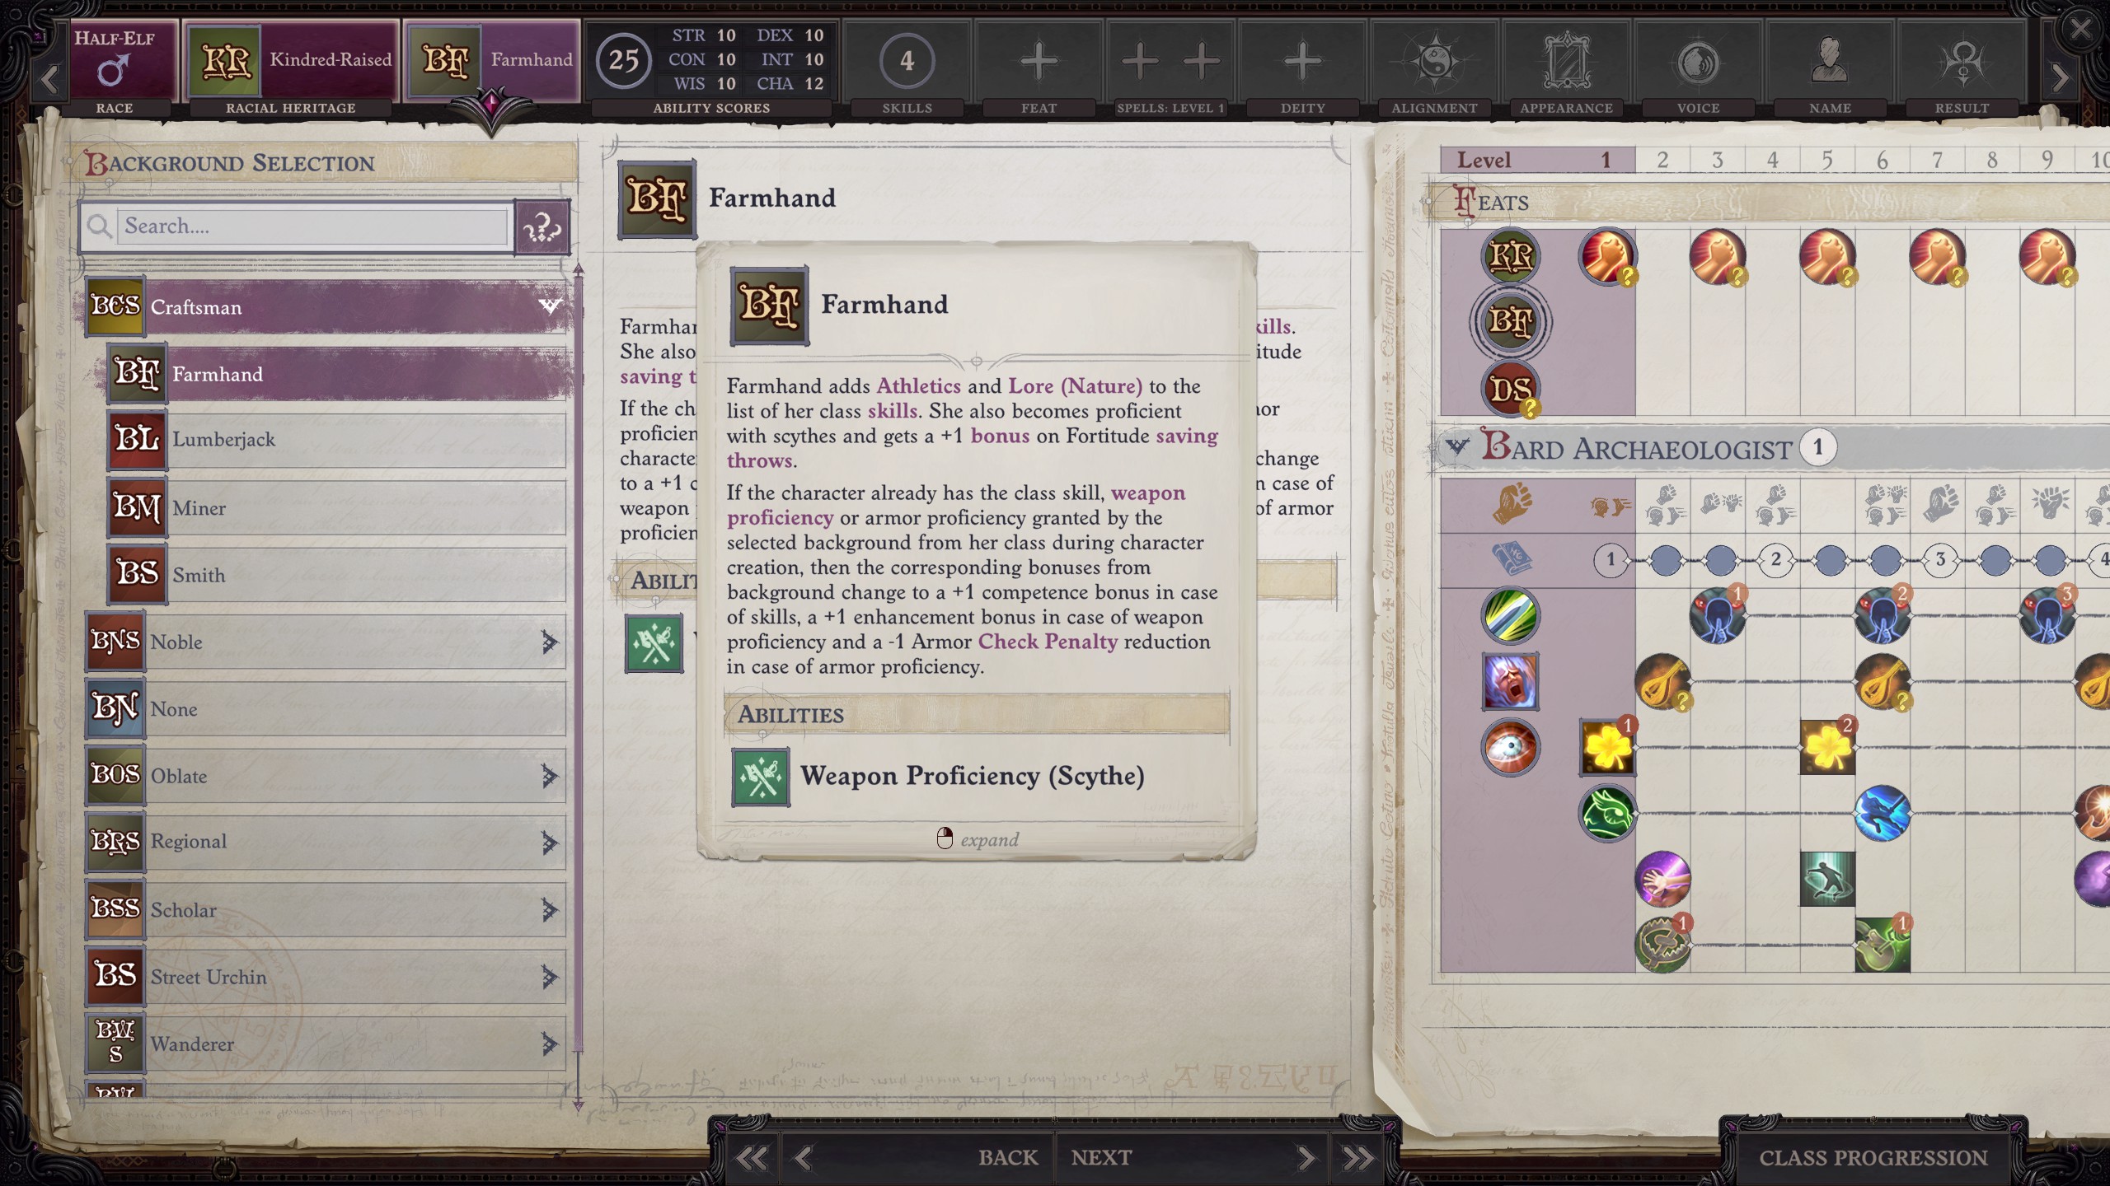Image resolution: width=2110 pixels, height=1186 pixels.
Task: Click the NEXT button
Action: (x=1101, y=1158)
